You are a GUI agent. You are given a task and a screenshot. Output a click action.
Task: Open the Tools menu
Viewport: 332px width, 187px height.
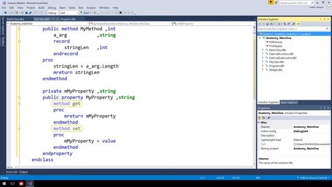point(72,8)
